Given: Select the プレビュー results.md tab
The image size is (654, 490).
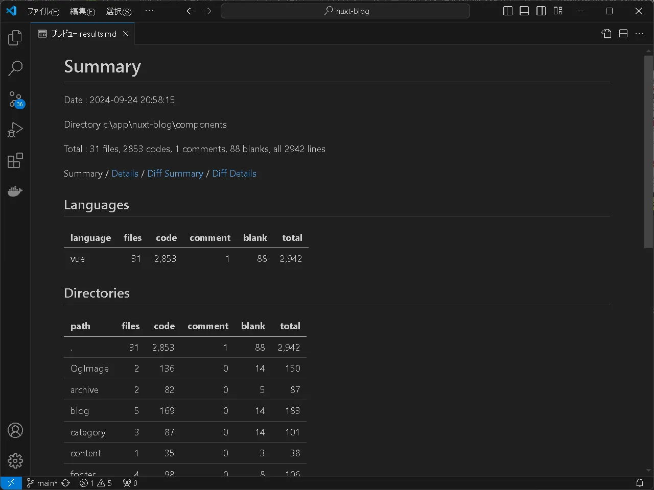Looking at the screenshot, I should click(83, 34).
